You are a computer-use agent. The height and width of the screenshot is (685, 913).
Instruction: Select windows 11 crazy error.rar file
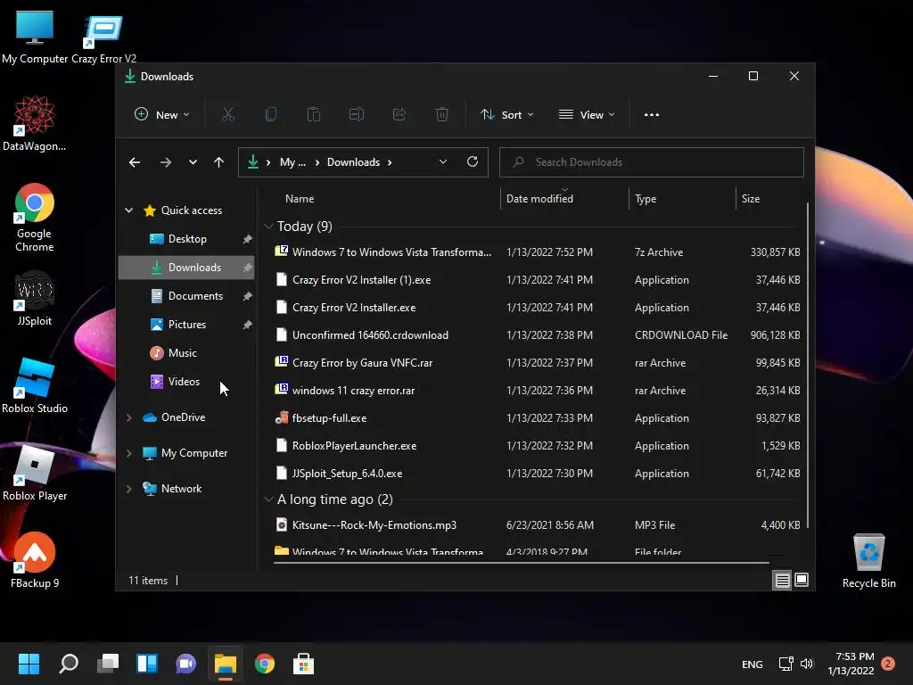(537, 391)
